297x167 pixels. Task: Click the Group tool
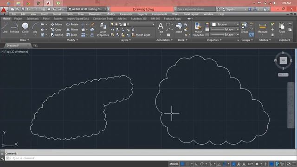pyautogui.click(x=245, y=28)
